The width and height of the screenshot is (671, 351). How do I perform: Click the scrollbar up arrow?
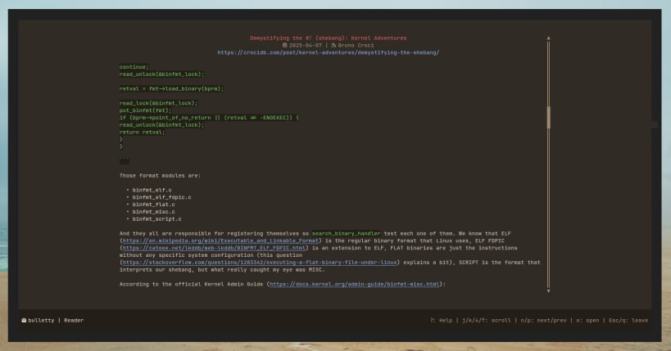click(549, 38)
